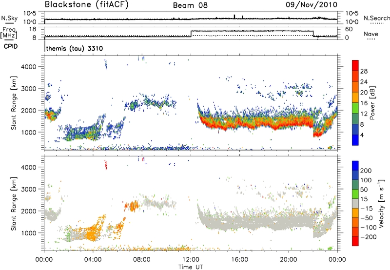Click the 'Slant Range [km]' label of velocity panel
This screenshot has width=390, height=270.
14,203
